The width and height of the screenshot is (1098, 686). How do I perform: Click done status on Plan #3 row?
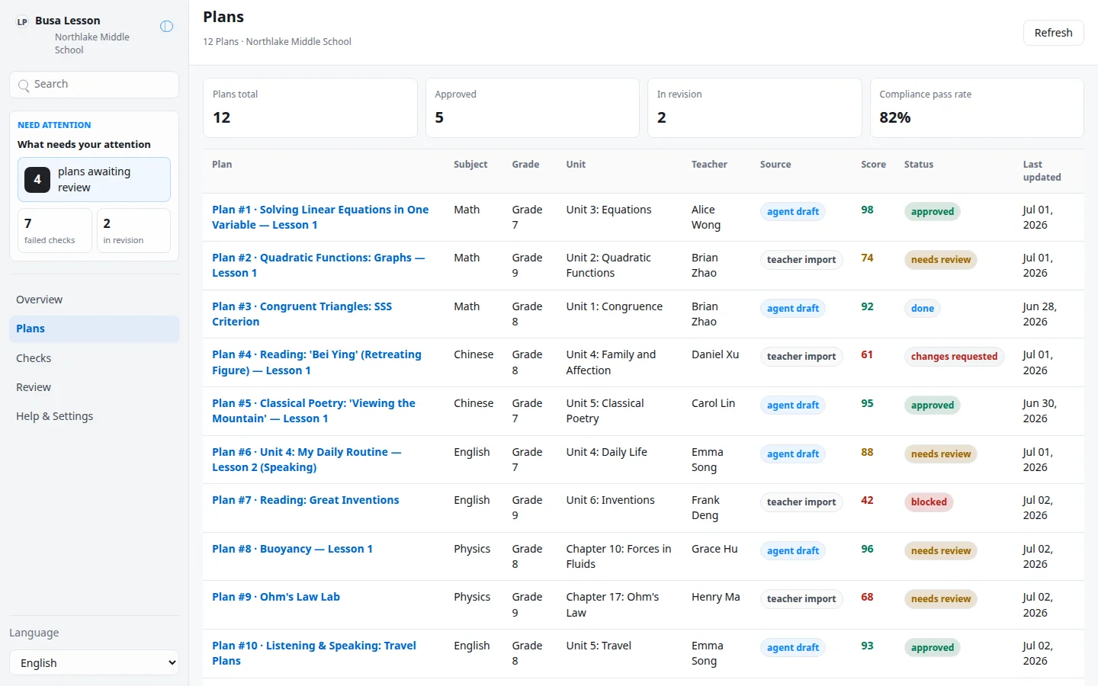click(923, 309)
